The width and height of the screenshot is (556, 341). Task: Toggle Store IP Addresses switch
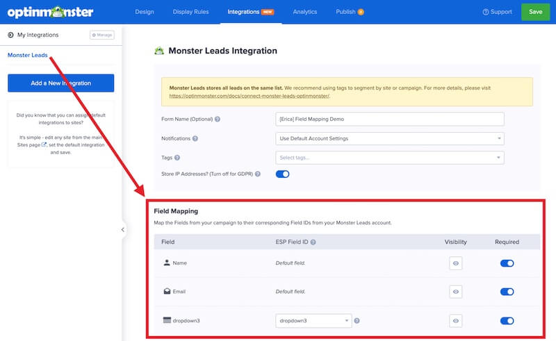[282, 174]
